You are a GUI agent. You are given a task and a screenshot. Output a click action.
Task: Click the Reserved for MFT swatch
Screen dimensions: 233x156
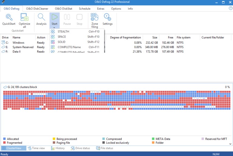(203, 139)
